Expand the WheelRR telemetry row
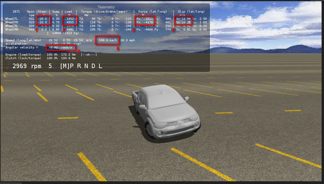The image size is (324, 184). (x=12, y=29)
